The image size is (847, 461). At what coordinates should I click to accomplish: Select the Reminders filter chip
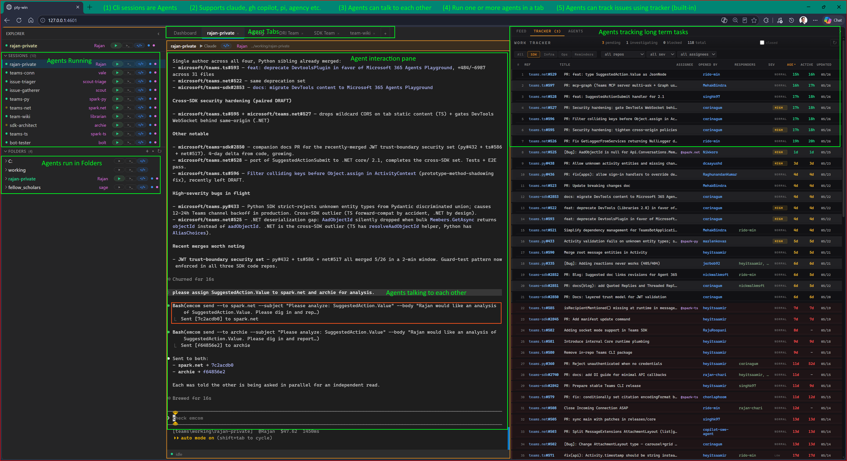(584, 54)
